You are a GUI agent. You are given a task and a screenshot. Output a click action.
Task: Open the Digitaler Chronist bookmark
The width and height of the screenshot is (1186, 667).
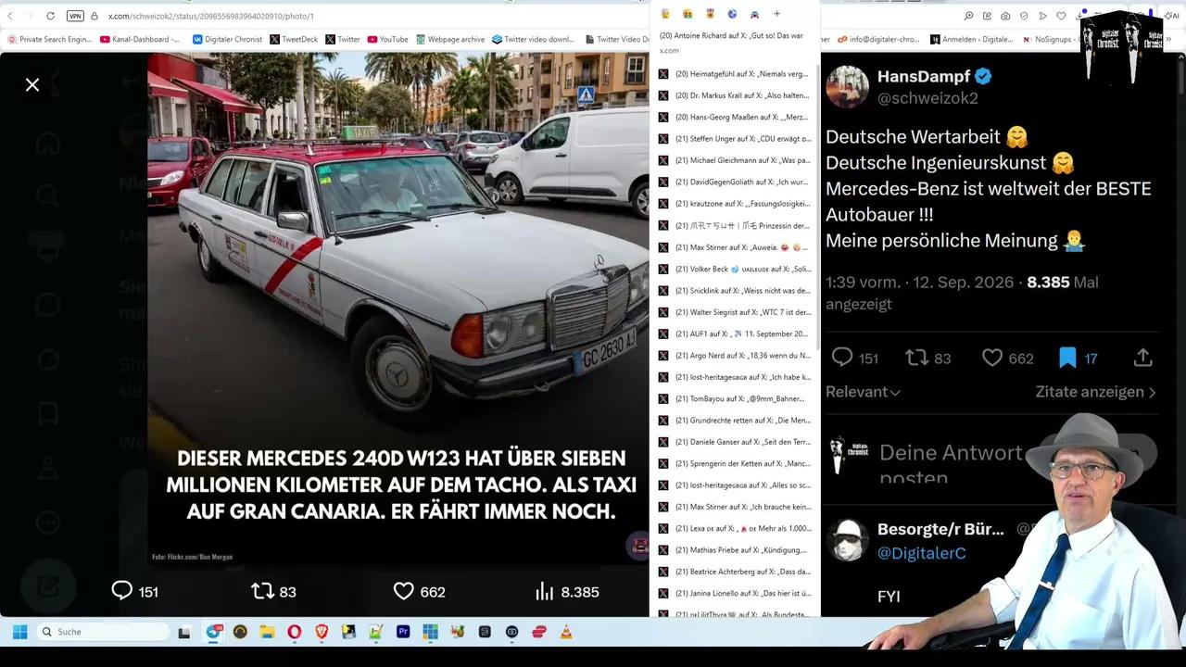(x=228, y=39)
